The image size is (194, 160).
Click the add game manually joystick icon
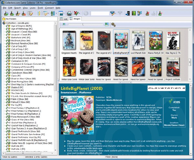pyautogui.click(x=12, y=13)
